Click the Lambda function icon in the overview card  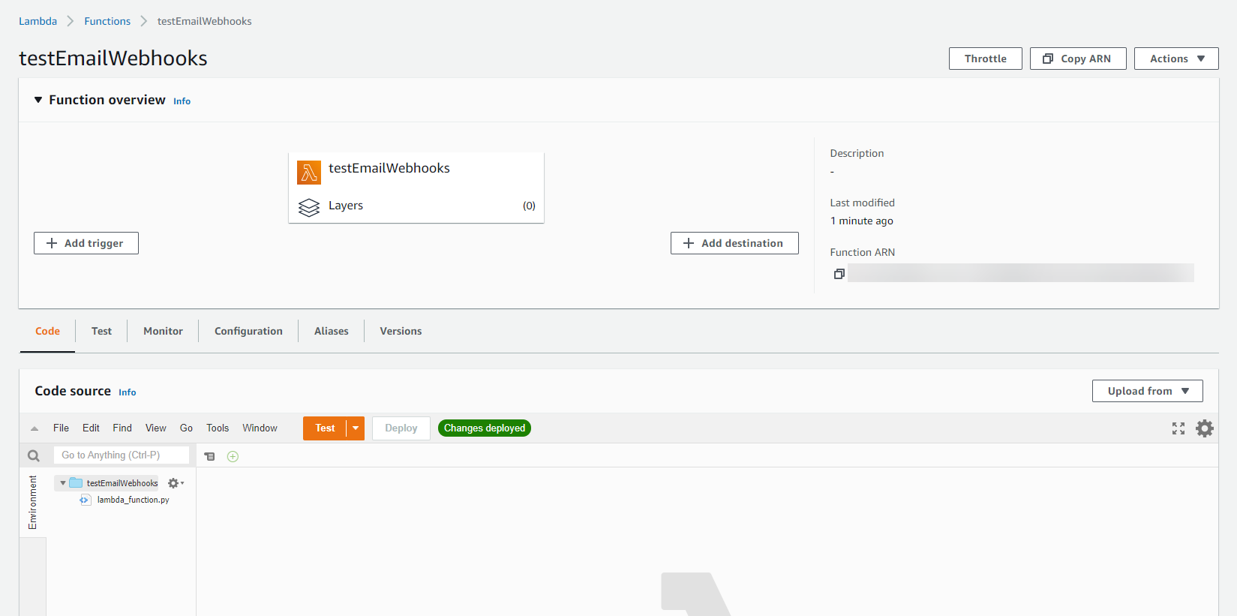click(308, 173)
